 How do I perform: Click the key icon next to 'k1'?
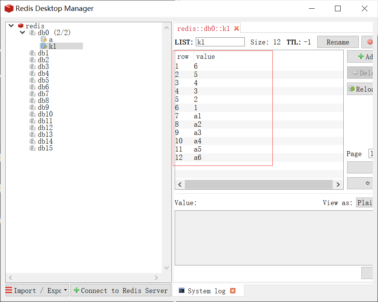[x=44, y=46]
